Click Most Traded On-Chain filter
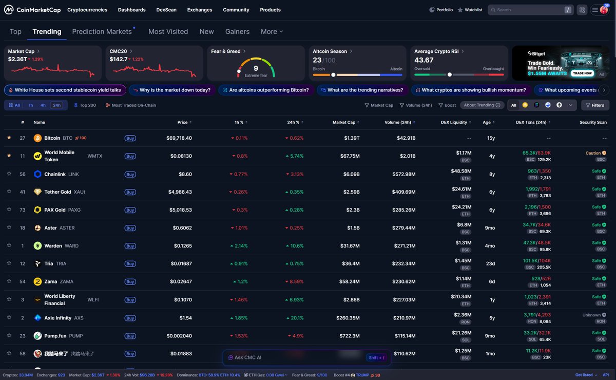 click(131, 105)
